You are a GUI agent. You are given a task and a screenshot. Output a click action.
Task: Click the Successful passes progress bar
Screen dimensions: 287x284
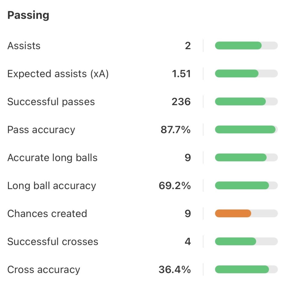(x=246, y=102)
